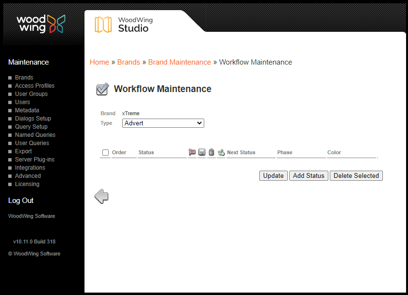Open Metadata in the sidebar menu

27,110
